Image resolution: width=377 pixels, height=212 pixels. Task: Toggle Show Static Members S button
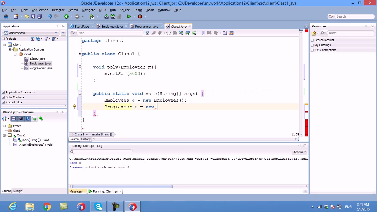pos(27,119)
